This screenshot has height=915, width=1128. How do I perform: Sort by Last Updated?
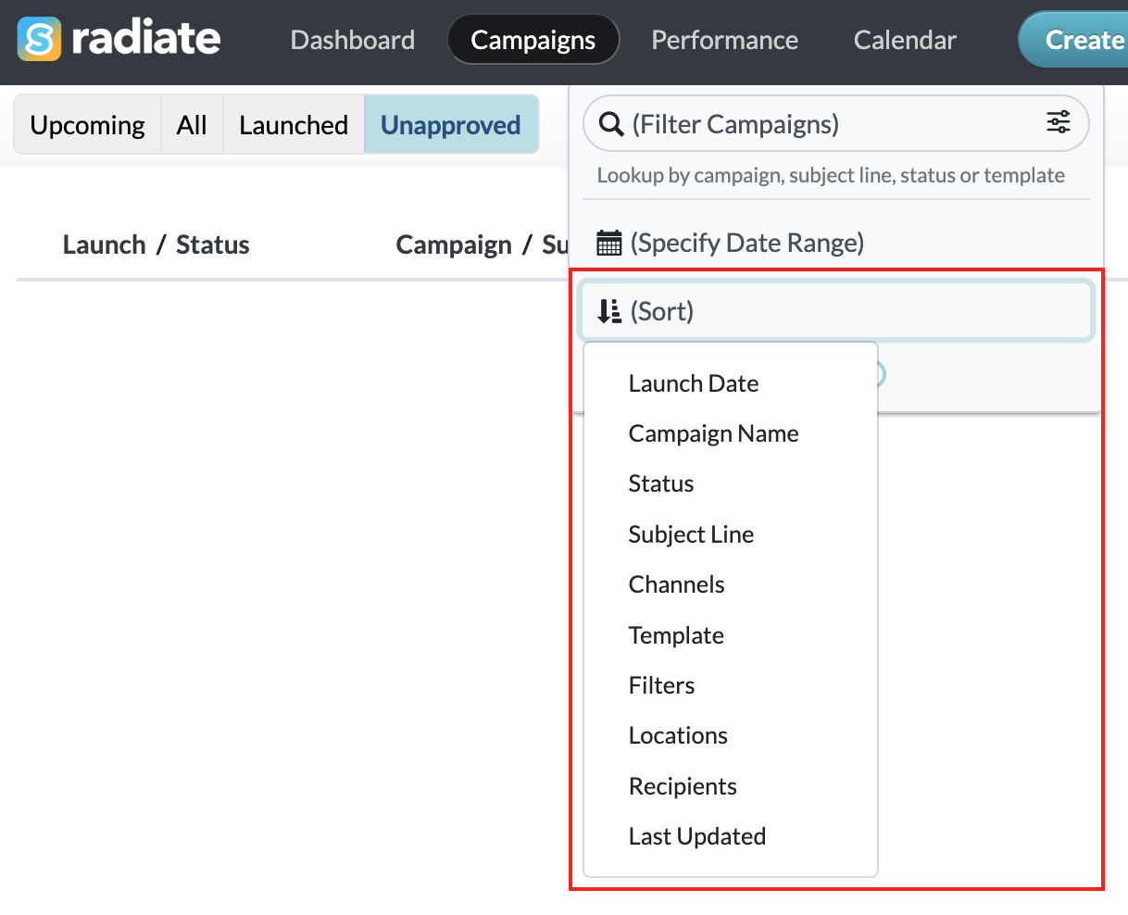click(697, 836)
